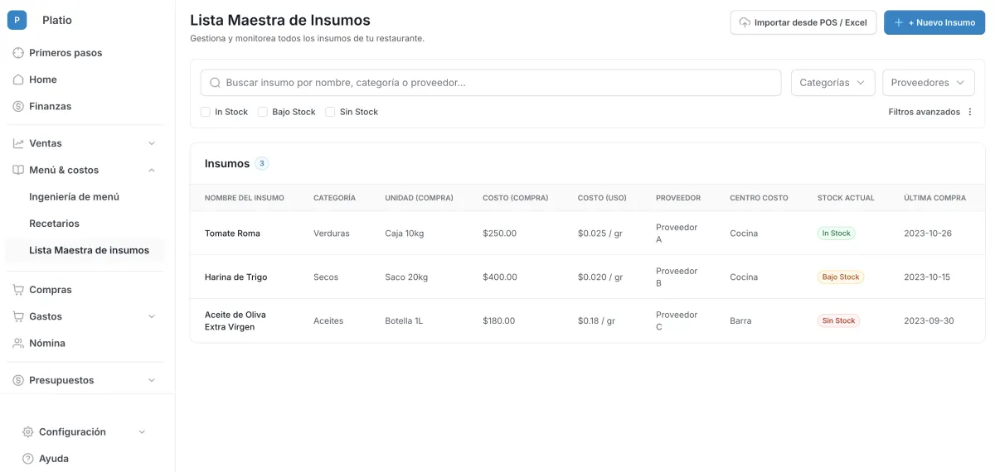Click the COSTO (COMPRA) column header

(x=516, y=198)
